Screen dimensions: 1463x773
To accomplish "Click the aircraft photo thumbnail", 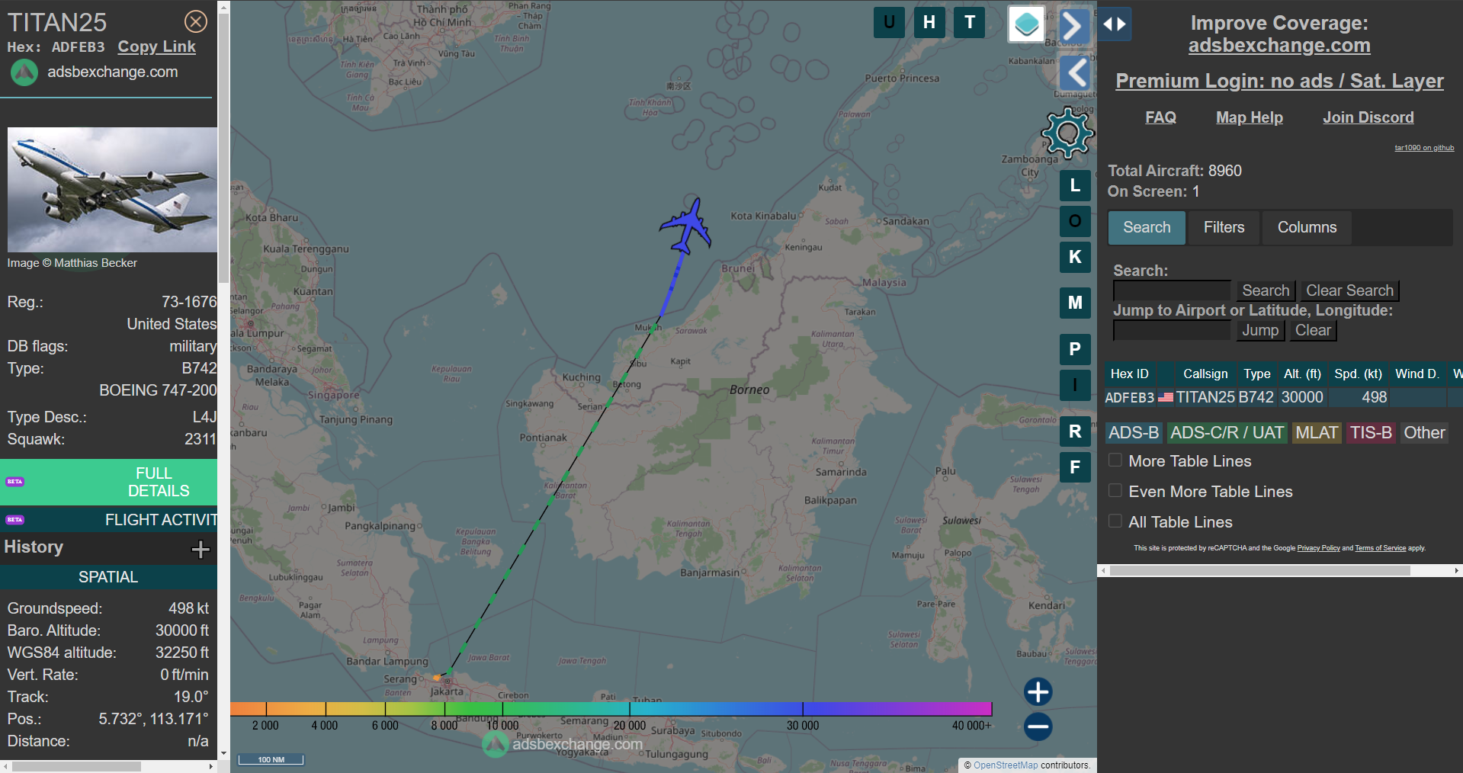I will coord(112,190).
